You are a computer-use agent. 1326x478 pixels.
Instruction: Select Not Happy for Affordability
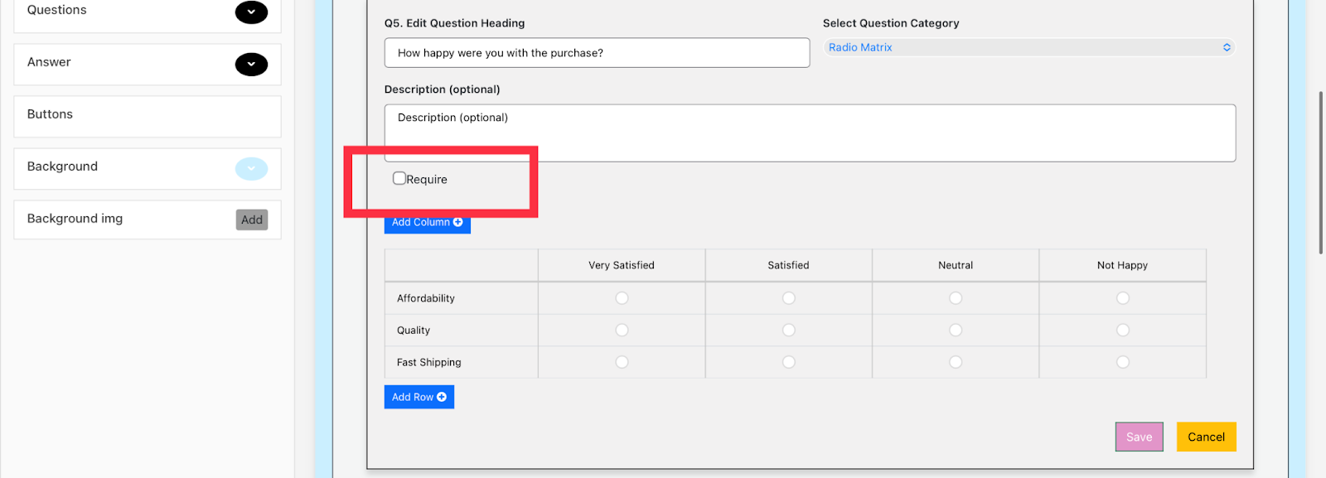(1122, 298)
